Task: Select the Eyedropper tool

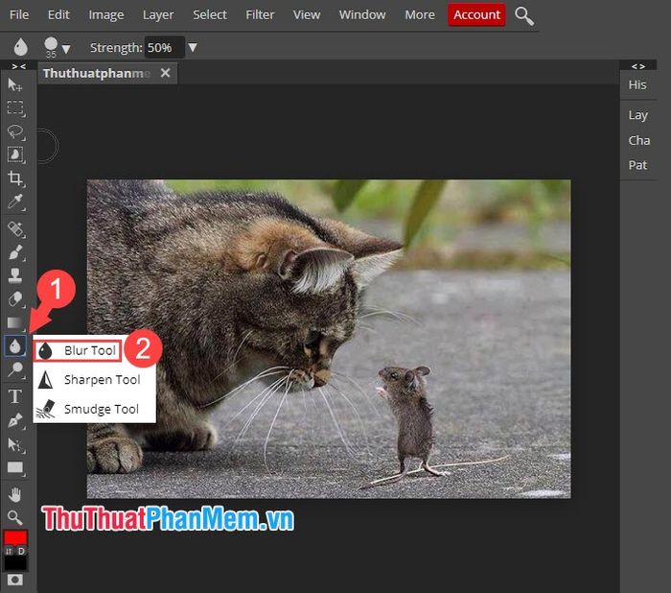Action: click(x=15, y=202)
